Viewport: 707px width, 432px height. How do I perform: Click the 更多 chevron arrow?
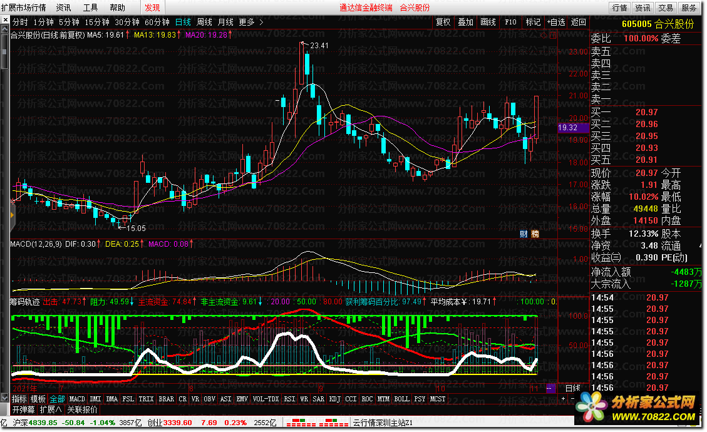[x=262, y=22]
